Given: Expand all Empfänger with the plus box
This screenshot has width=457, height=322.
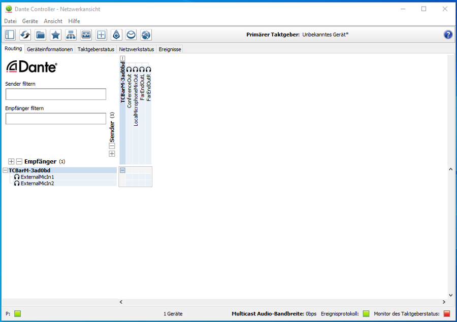Looking at the screenshot, I should point(11,161).
